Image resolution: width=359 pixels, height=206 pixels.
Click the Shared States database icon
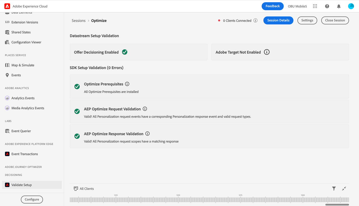(x=7, y=32)
